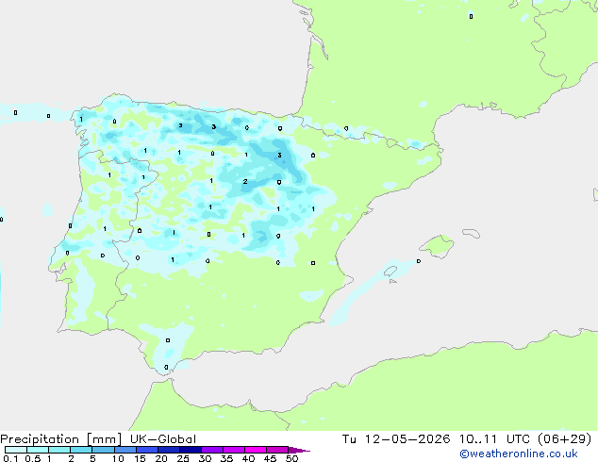Pick the 15–20 mm blue legend swatch
This screenshot has height=462, width=598.
pos(146,450)
